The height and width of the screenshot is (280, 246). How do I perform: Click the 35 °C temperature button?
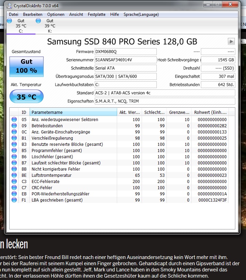[27, 97]
